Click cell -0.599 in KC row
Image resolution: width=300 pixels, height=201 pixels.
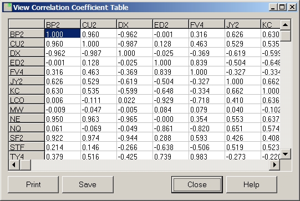pyautogui.click(x=135, y=90)
